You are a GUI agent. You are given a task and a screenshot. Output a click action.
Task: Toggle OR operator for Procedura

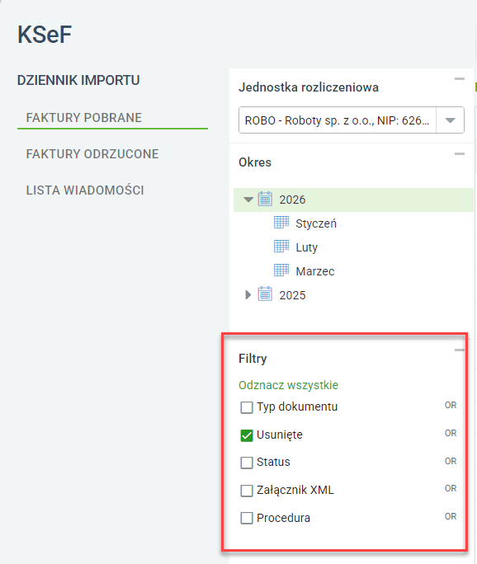451,516
